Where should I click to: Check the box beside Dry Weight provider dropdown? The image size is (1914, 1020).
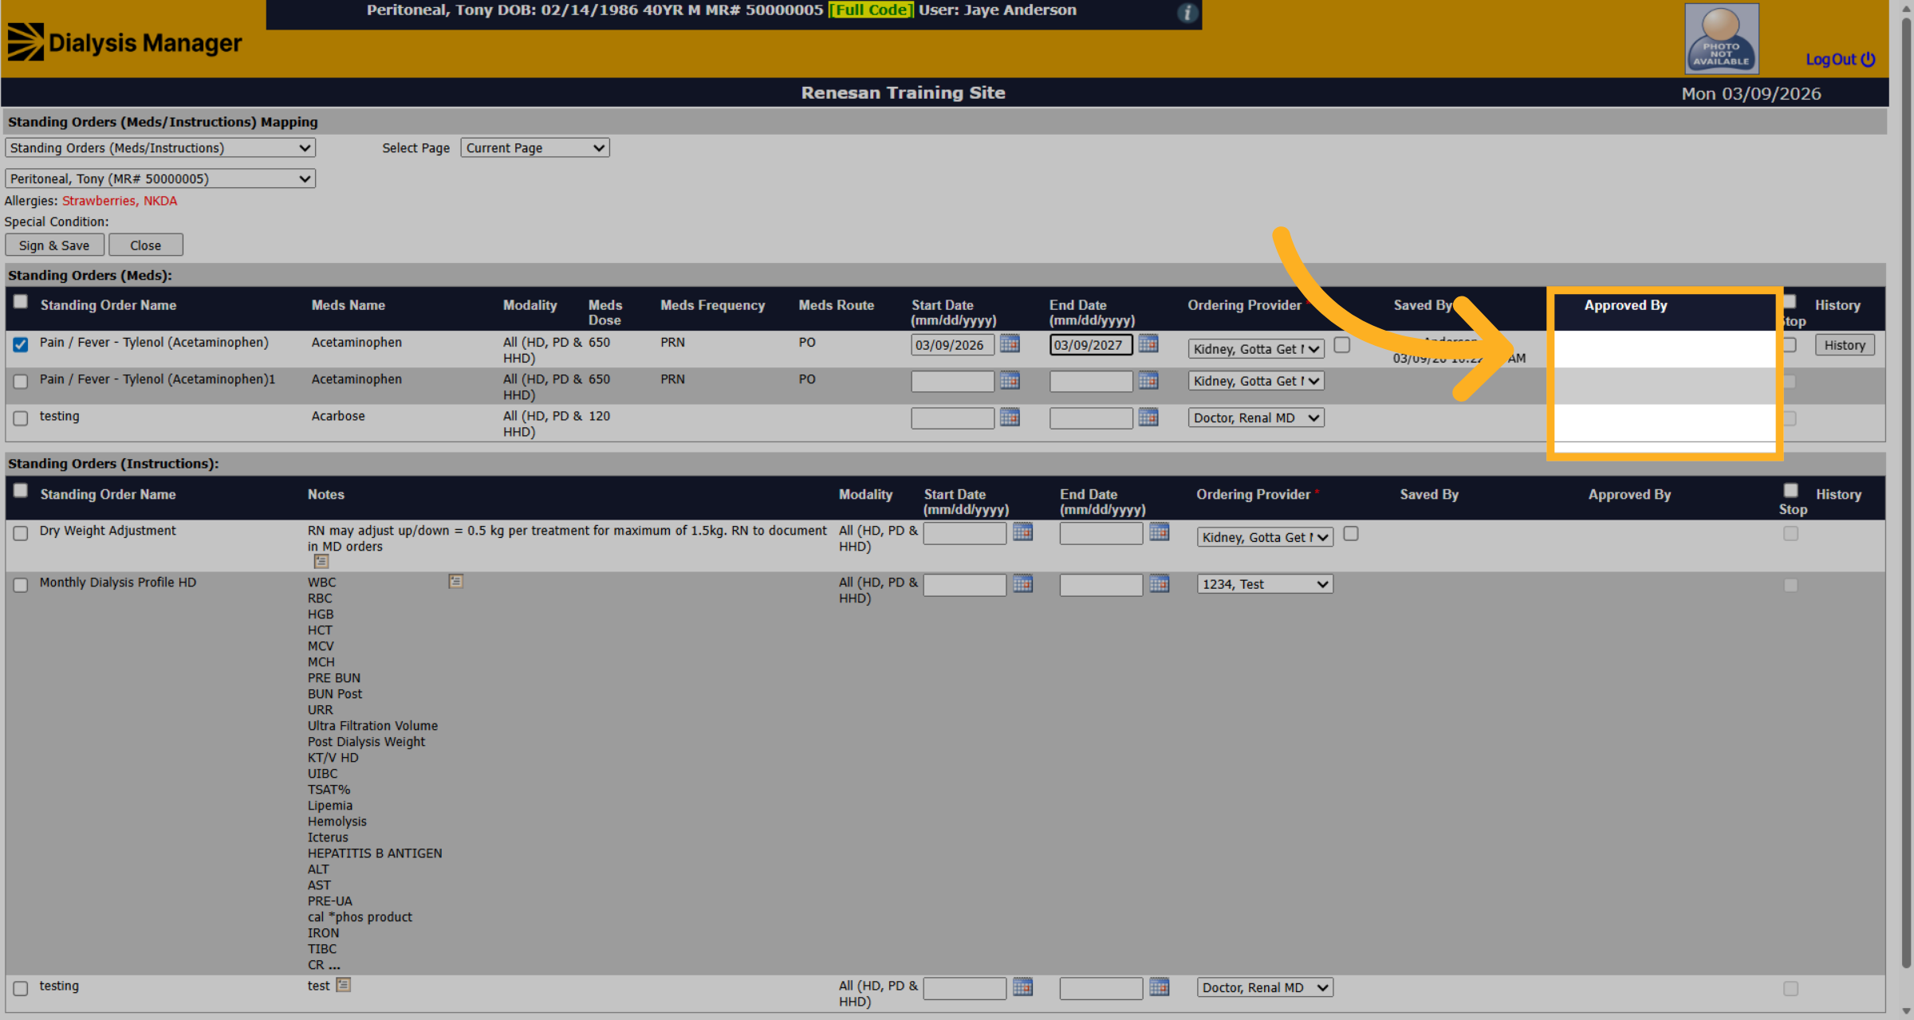click(x=1351, y=534)
